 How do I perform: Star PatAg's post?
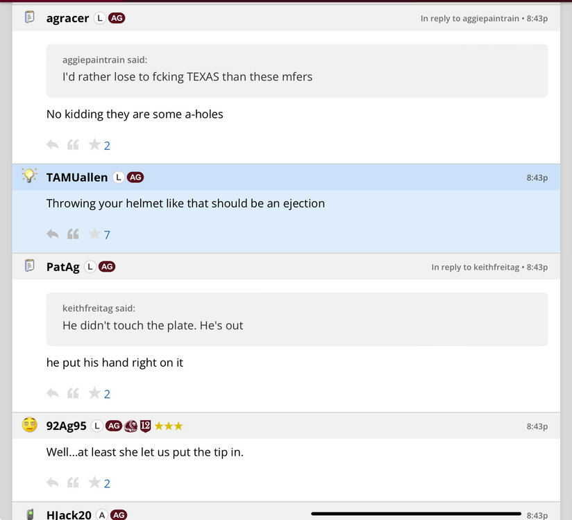94,393
